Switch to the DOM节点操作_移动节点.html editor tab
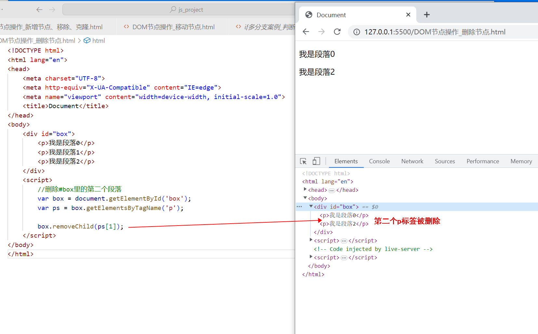The image size is (538, 334). click(169, 27)
